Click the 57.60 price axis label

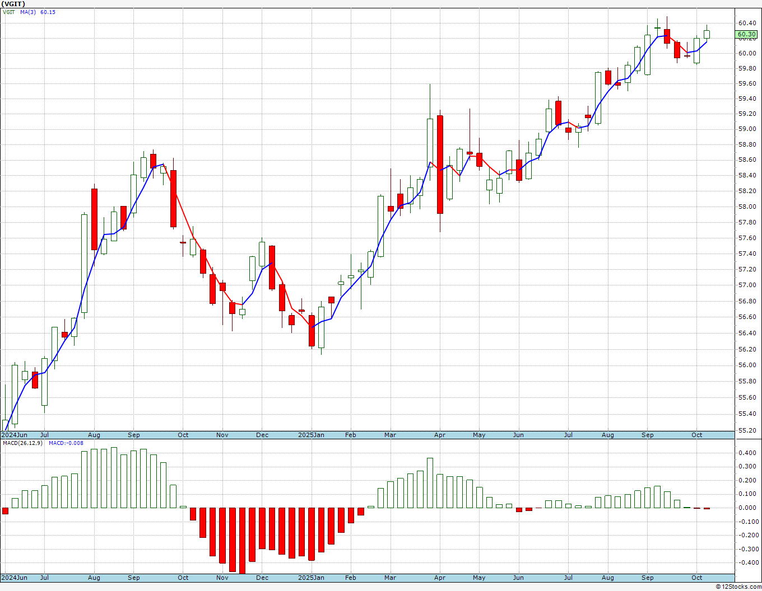pos(747,238)
